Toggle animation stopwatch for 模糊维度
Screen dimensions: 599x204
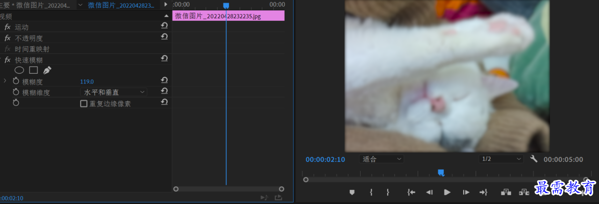pos(16,92)
